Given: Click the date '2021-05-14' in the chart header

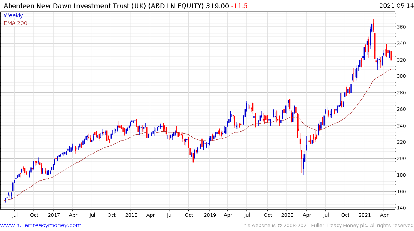Looking at the screenshot, I should (396, 6).
